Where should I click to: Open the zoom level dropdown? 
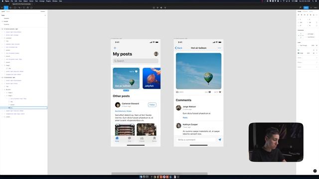point(316,8)
